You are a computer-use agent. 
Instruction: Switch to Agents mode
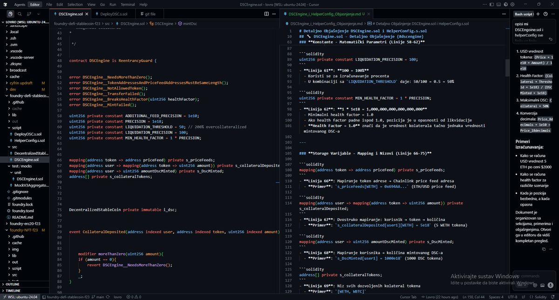click(x=20, y=4)
